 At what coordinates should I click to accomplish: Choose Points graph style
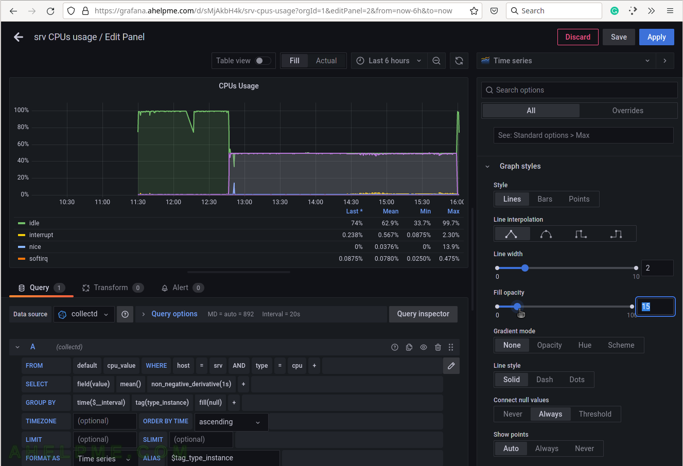click(x=579, y=199)
